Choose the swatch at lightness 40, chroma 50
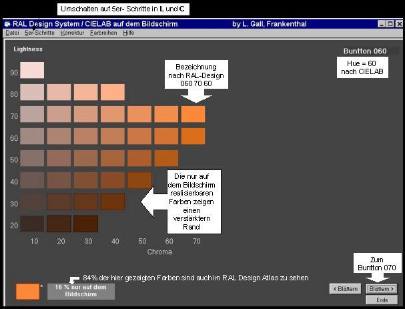 pos(139,180)
